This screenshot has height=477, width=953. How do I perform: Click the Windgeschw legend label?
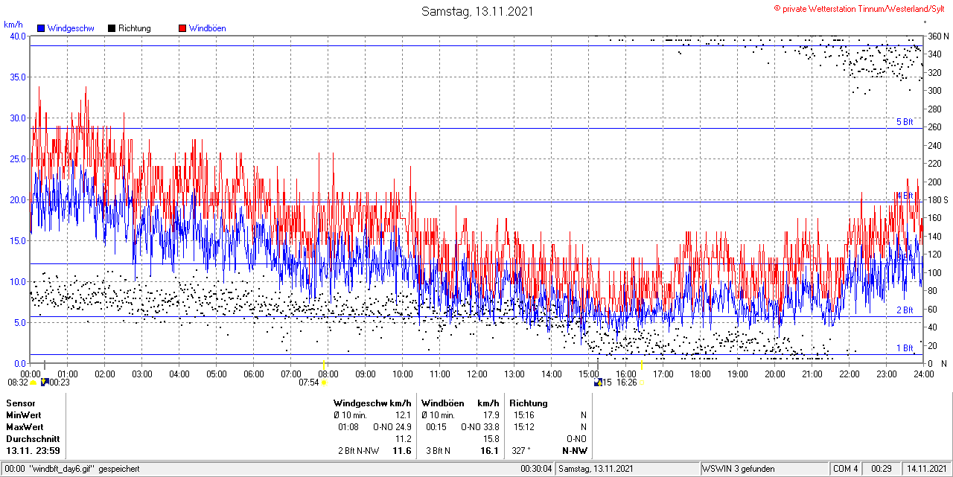pos(71,28)
